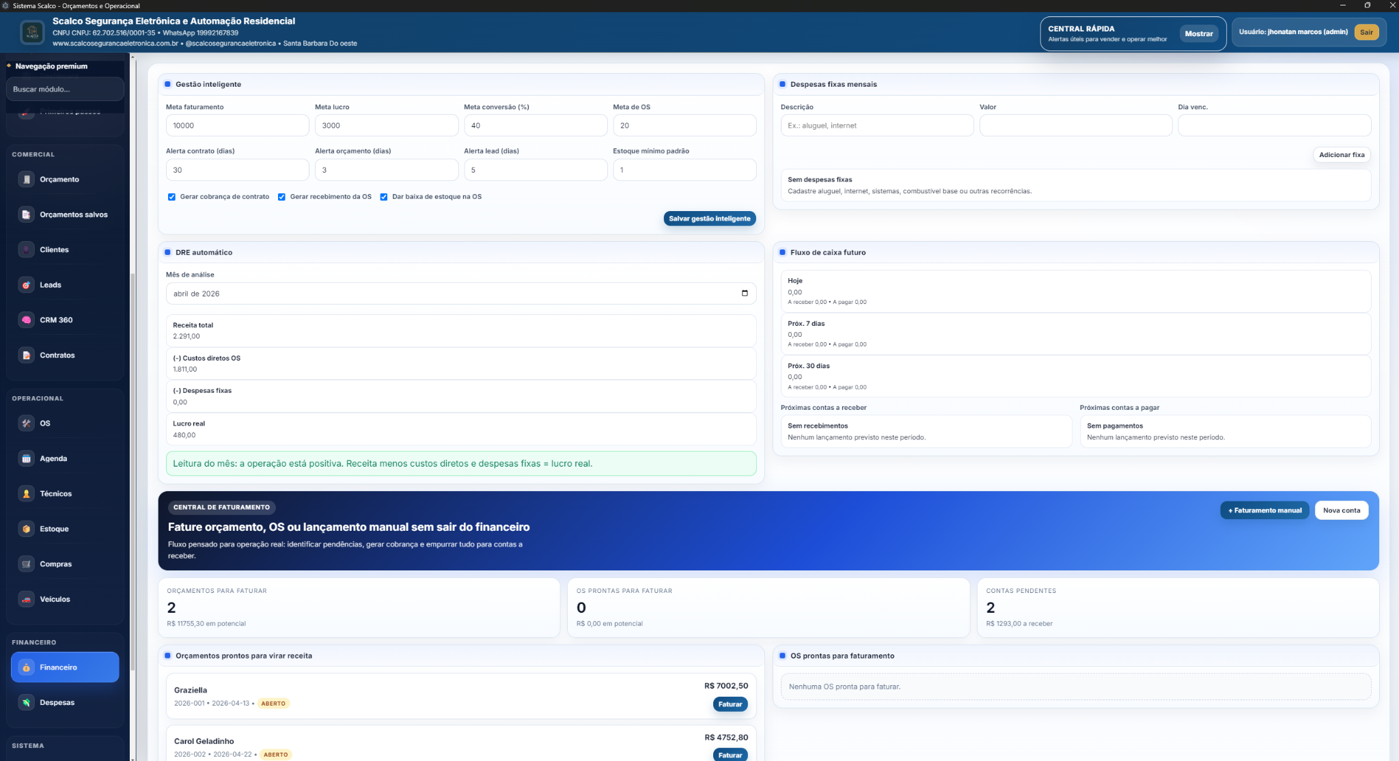
Task: Click the Contratos document icon
Action: pos(26,355)
